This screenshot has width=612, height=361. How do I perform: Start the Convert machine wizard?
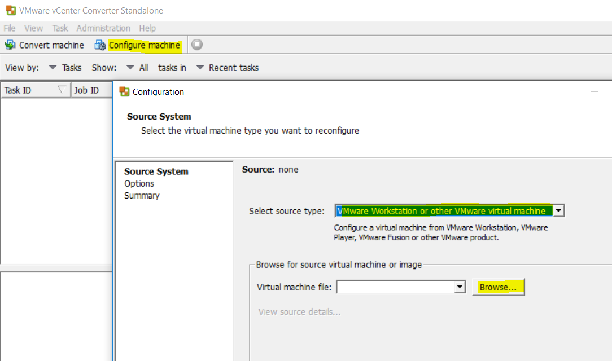pos(51,45)
